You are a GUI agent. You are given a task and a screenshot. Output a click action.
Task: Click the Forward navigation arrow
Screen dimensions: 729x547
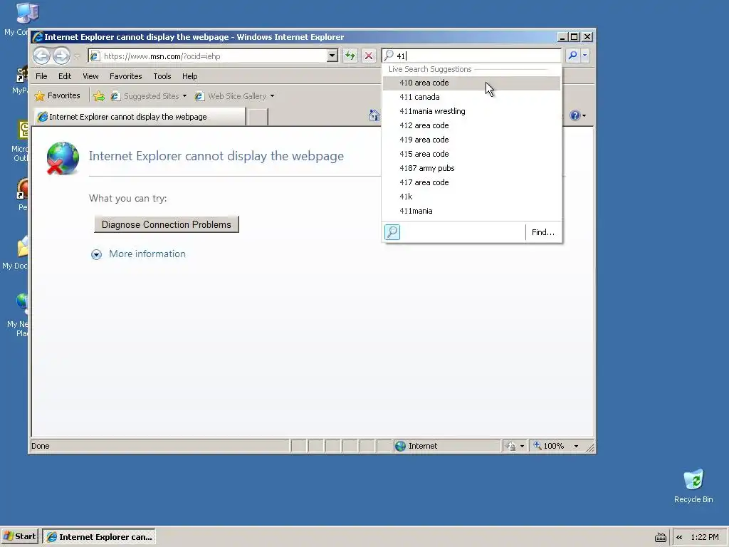61,56
